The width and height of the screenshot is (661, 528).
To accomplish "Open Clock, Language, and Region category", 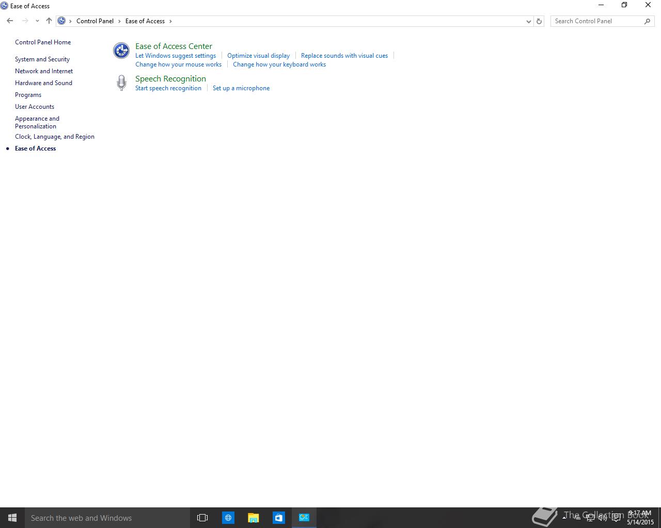I will [55, 137].
